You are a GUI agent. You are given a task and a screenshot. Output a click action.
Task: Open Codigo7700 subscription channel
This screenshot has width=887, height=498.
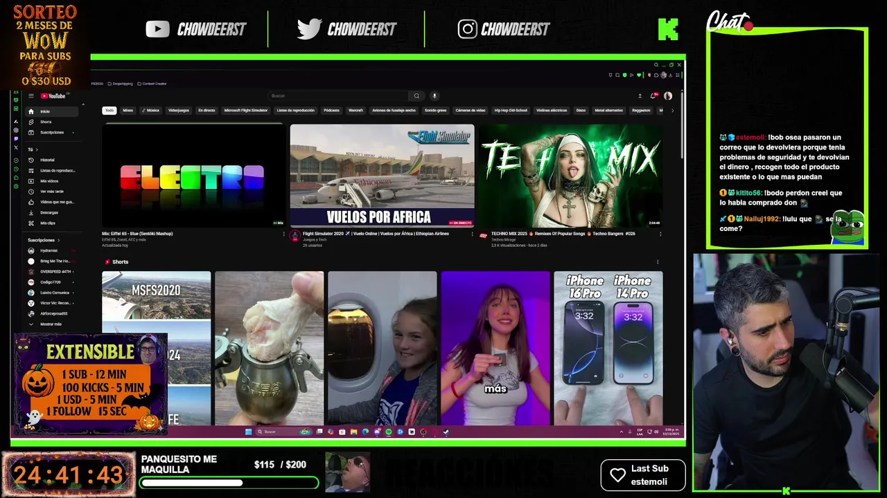click(53, 282)
